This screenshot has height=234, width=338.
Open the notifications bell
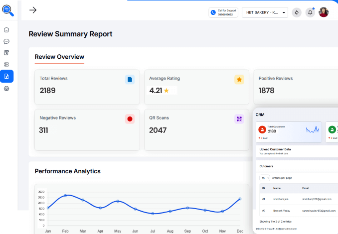tap(310, 12)
